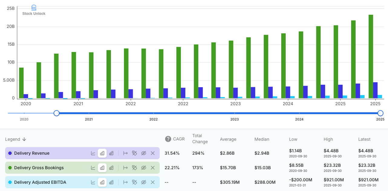This screenshot has width=388, height=191.
Task: Set Delivery Gross Bookings to stacked bars
Action: click(x=111, y=168)
